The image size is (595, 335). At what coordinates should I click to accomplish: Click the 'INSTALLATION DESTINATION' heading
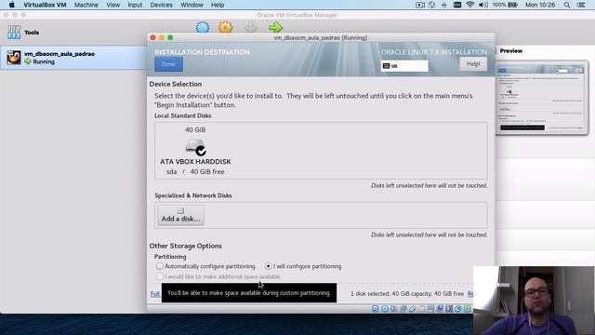(202, 52)
